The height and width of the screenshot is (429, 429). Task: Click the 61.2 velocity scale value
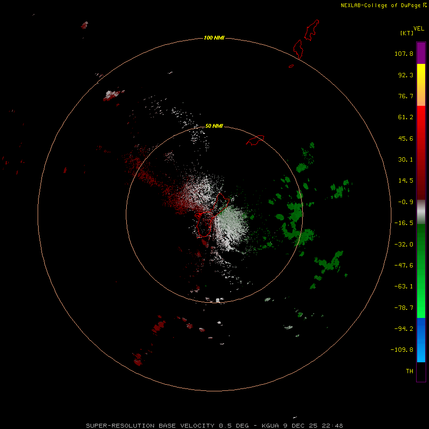coord(406,117)
